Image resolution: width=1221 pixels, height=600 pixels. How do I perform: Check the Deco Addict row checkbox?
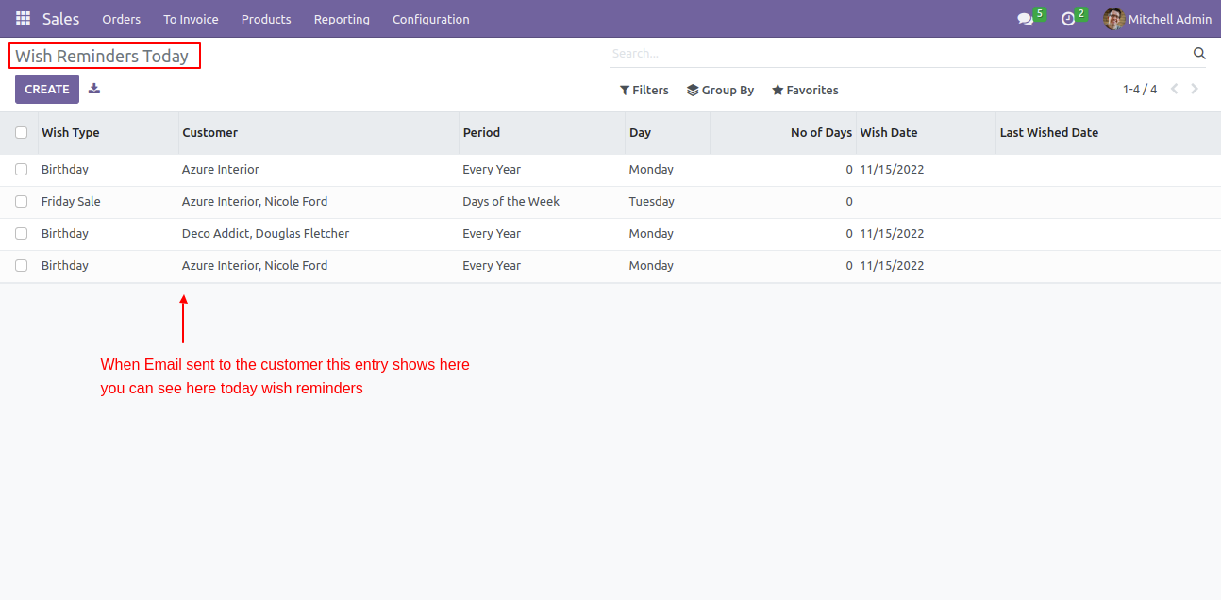(x=22, y=234)
